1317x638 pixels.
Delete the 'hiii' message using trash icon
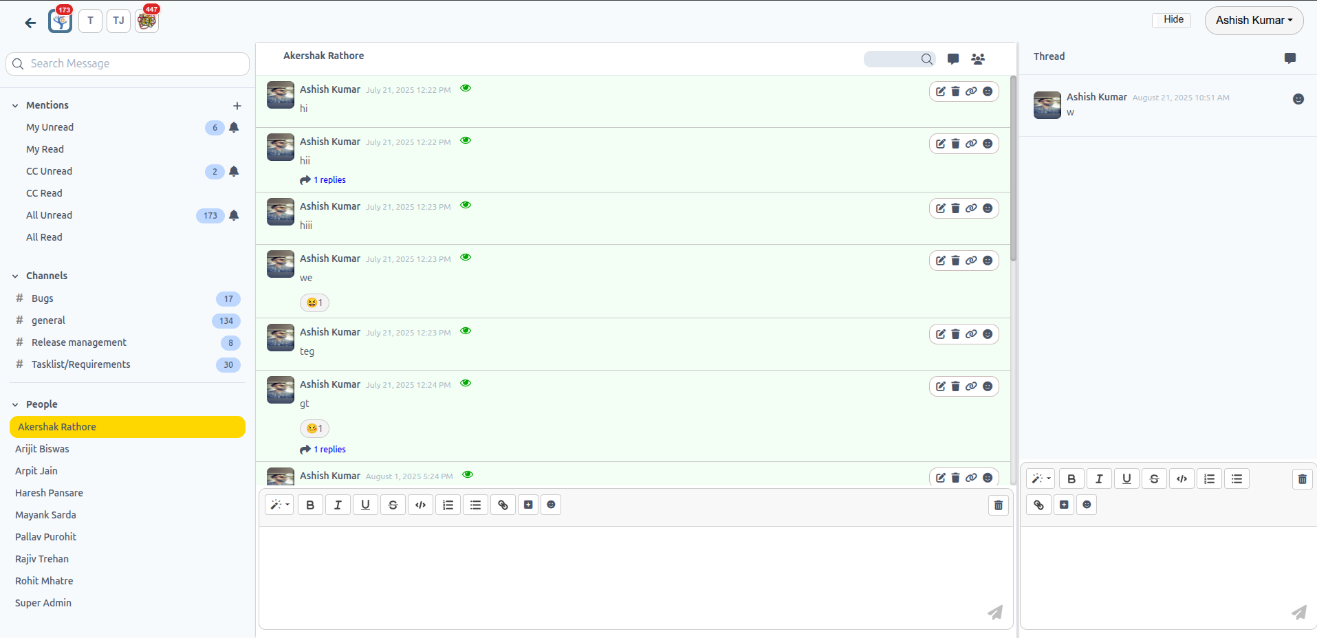click(955, 208)
